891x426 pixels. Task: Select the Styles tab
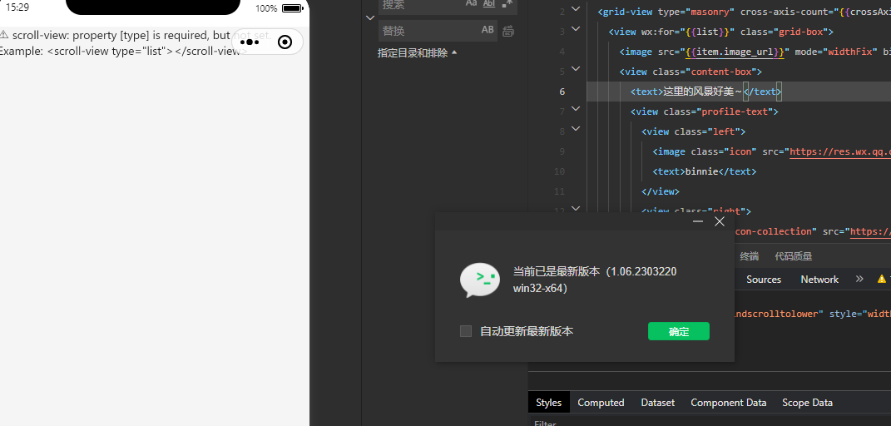[x=548, y=402]
